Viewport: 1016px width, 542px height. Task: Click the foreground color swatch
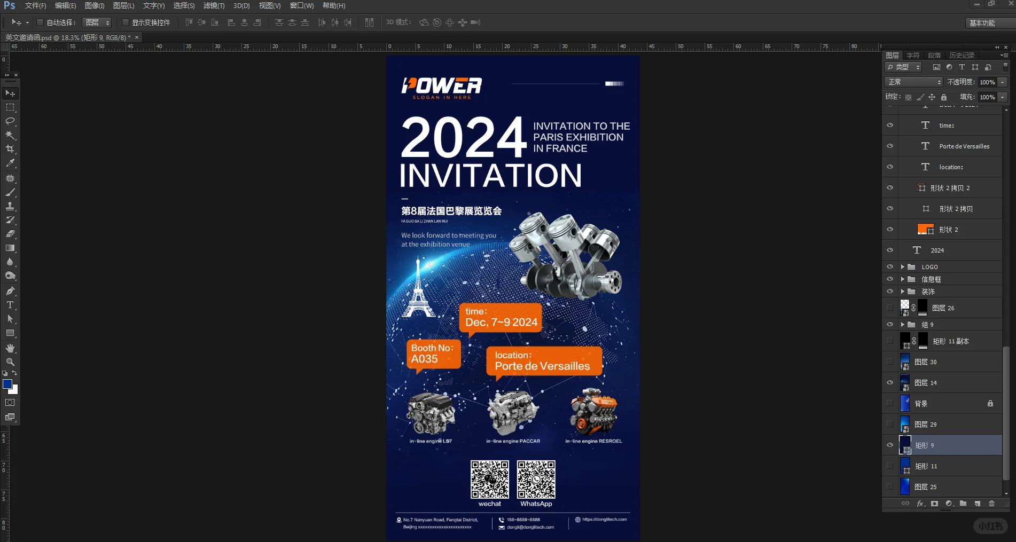[7, 384]
